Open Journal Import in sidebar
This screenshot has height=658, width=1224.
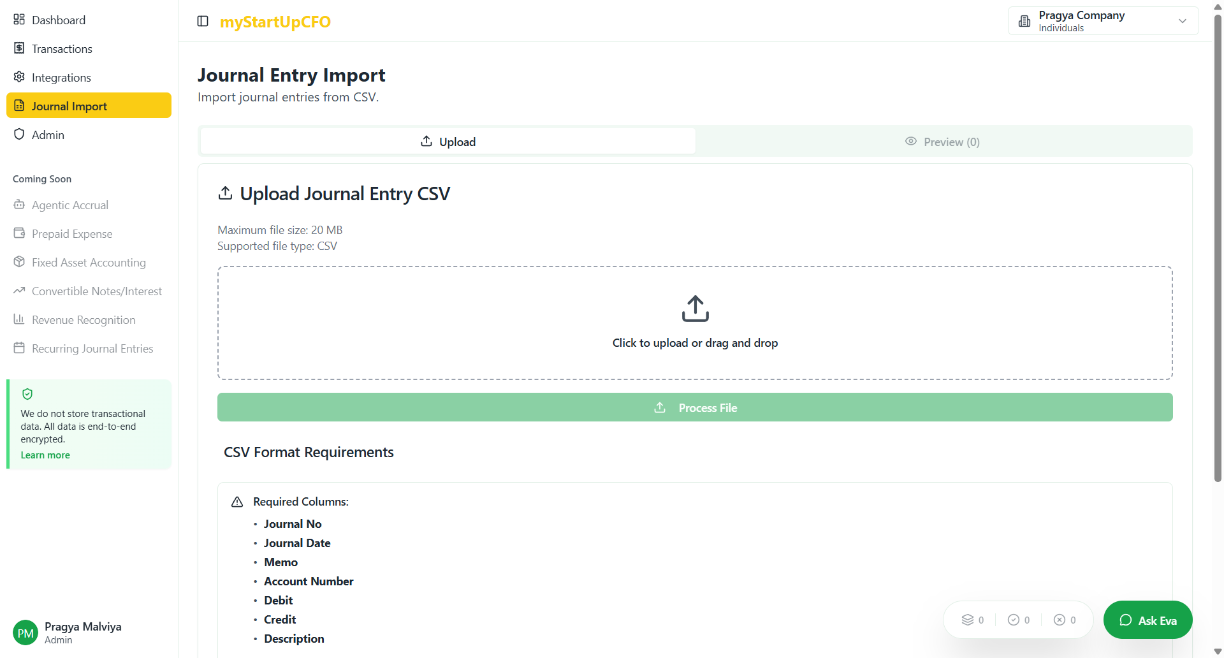(89, 106)
